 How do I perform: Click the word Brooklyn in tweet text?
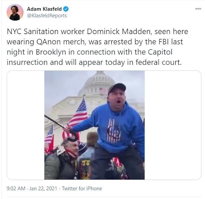pos(51,52)
